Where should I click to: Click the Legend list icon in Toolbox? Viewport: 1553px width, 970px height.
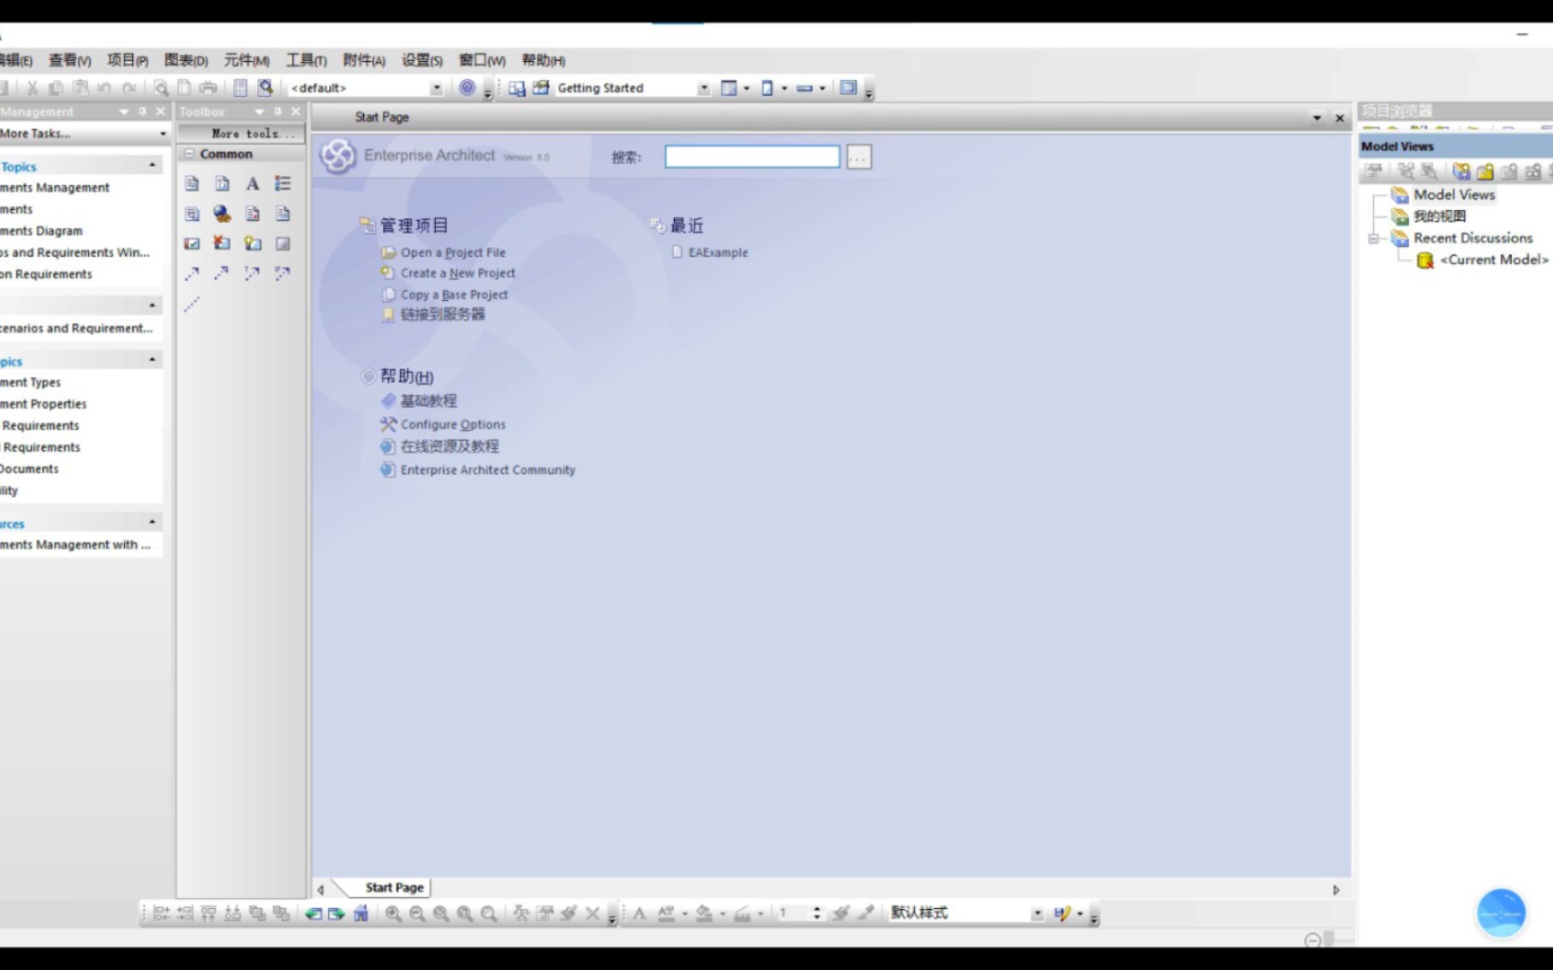tap(283, 184)
